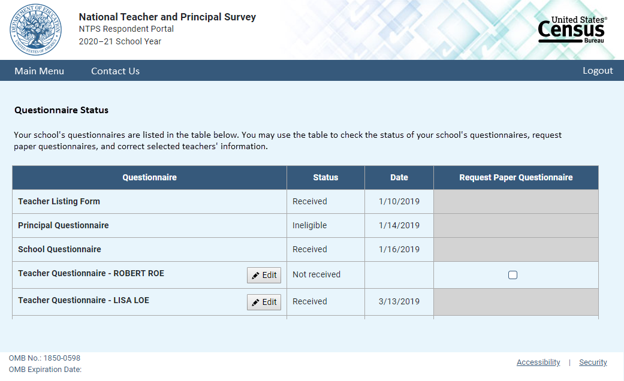Click the Ineligible status cell
The image size is (624, 381).
point(310,225)
